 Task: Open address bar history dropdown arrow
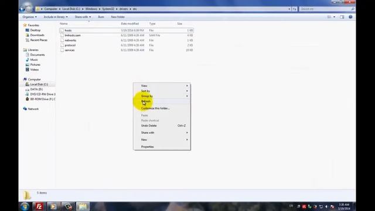(x=289, y=9)
